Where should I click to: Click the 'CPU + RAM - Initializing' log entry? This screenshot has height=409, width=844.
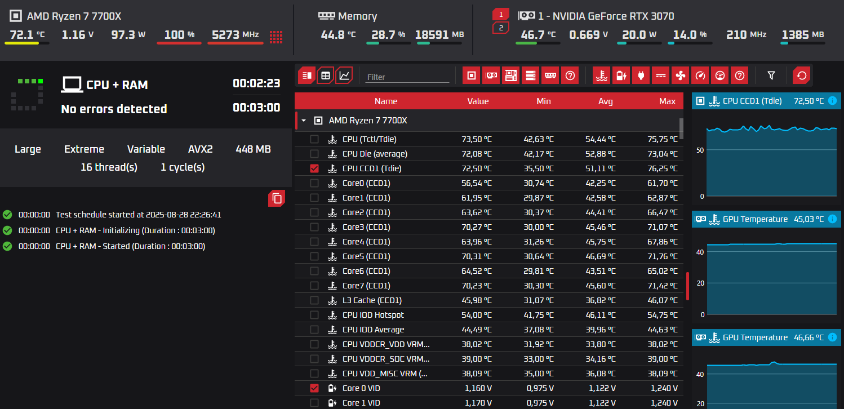pyautogui.click(x=135, y=230)
